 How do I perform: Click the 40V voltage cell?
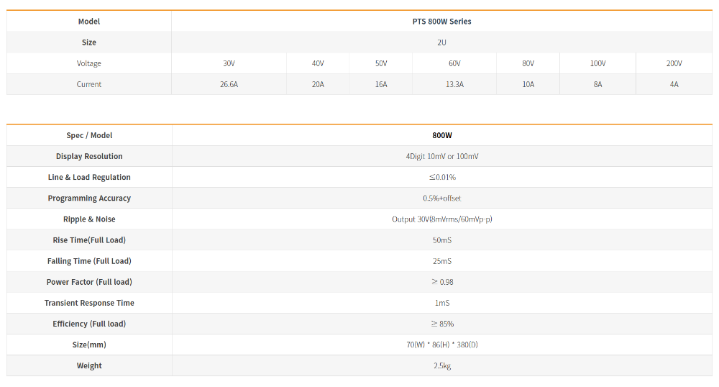(x=318, y=63)
